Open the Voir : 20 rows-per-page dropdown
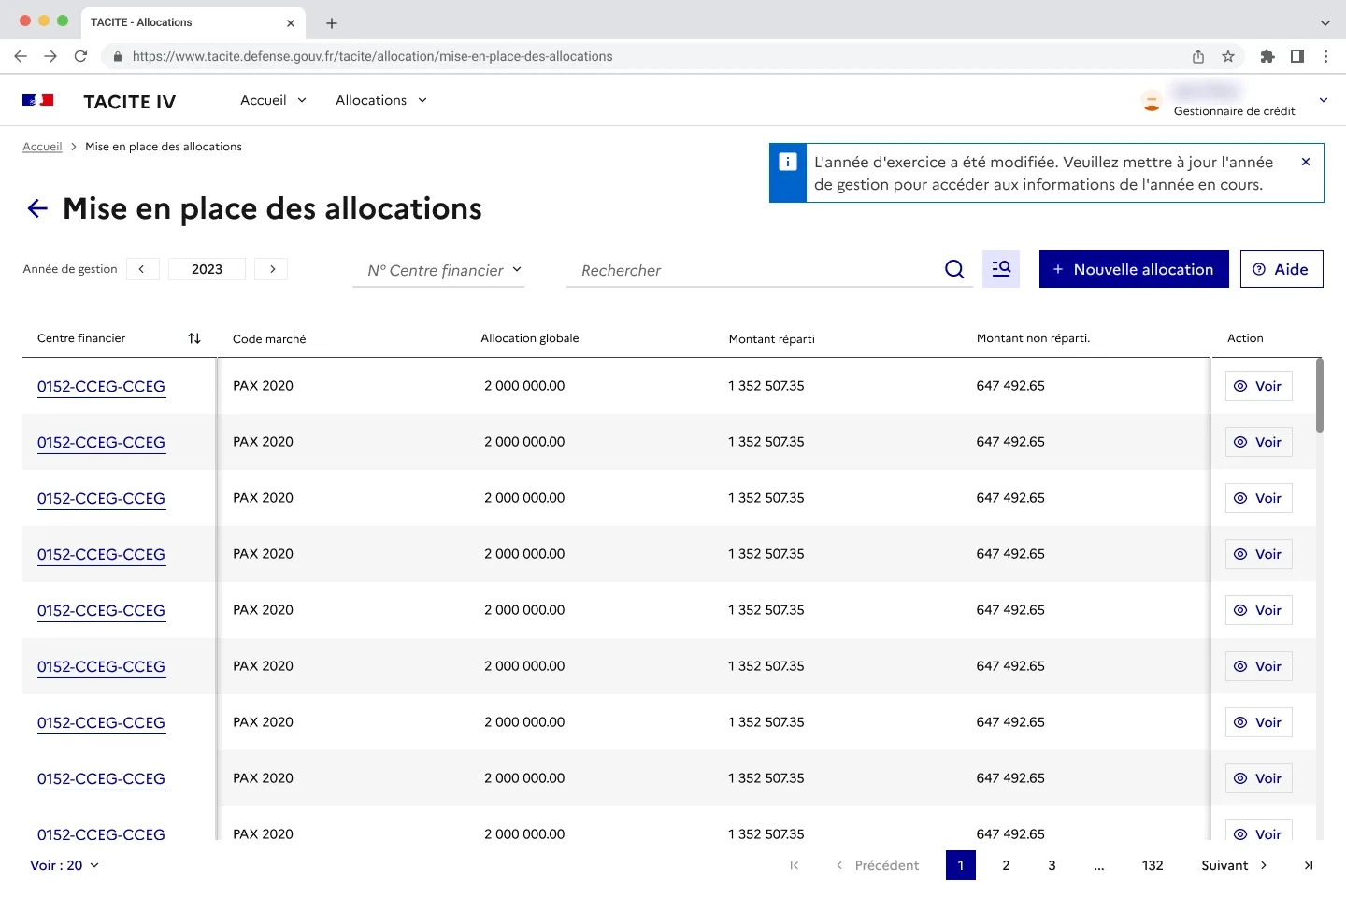Image resolution: width=1346 pixels, height=897 pixels. pyautogui.click(x=64, y=865)
